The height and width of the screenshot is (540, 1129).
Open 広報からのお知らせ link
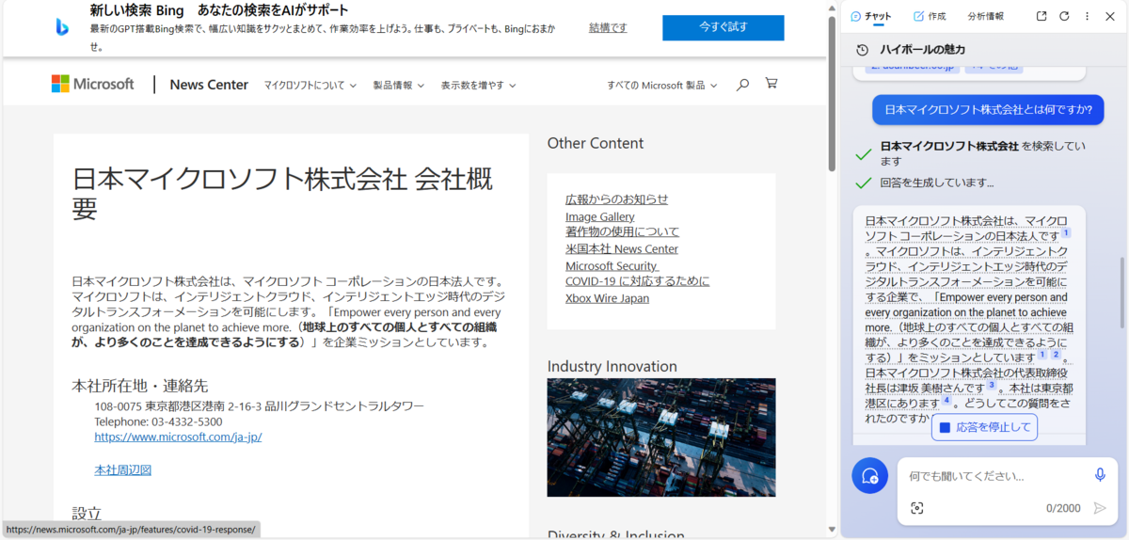[616, 199]
